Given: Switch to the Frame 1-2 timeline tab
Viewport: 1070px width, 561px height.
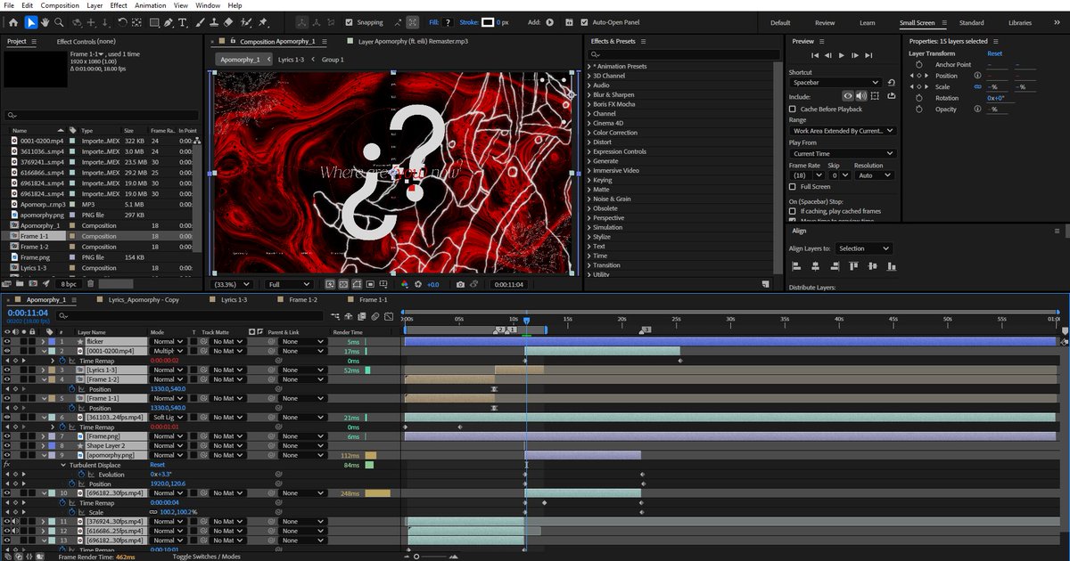Looking at the screenshot, I should [301, 300].
